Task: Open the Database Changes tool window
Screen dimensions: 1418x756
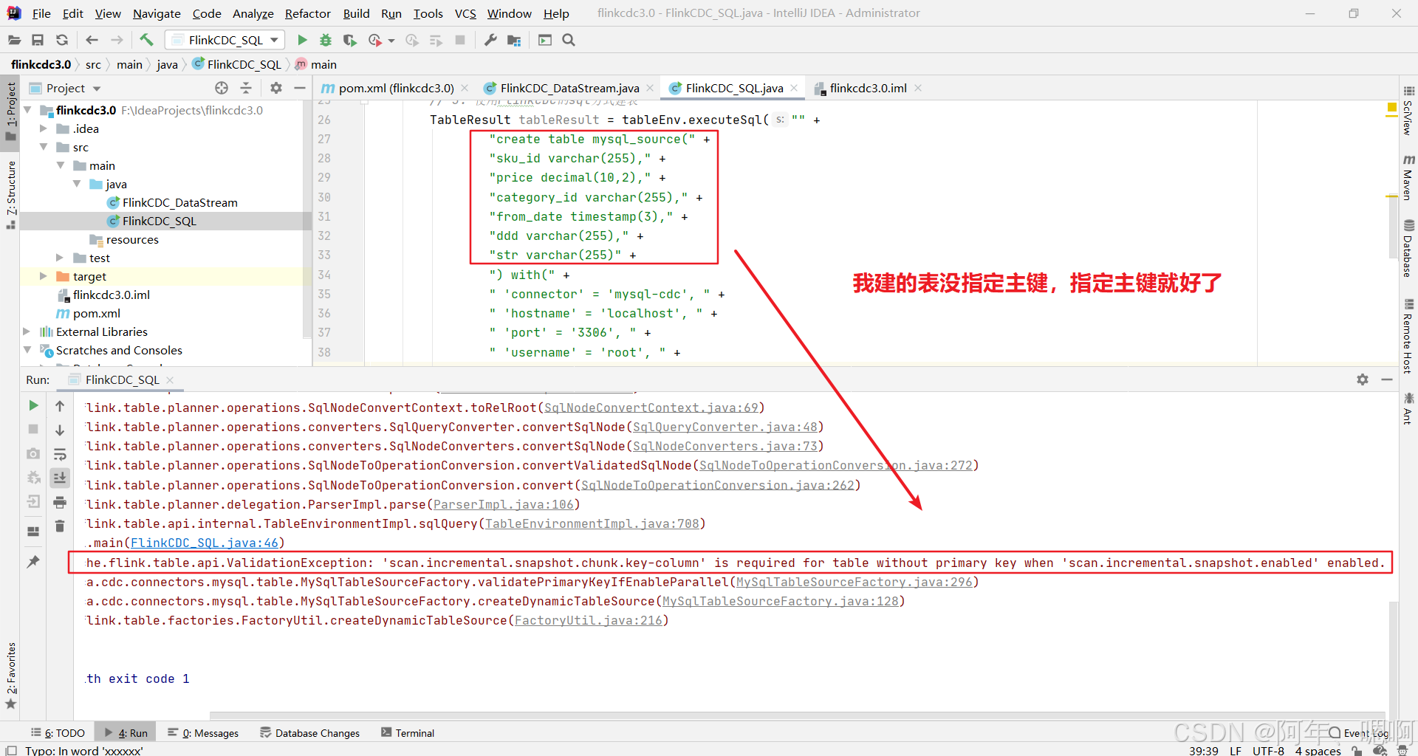Action: click(x=310, y=732)
